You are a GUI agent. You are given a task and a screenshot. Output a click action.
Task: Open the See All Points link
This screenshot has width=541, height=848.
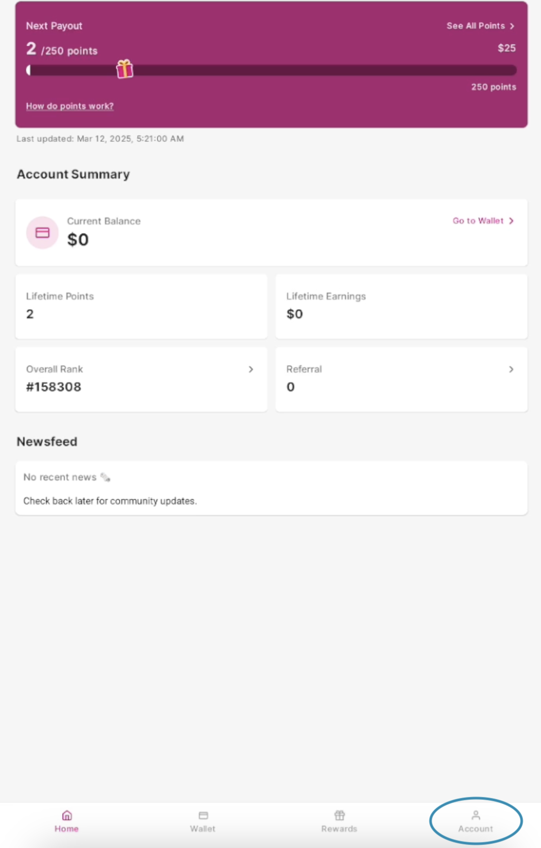click(x=475, y=26)
